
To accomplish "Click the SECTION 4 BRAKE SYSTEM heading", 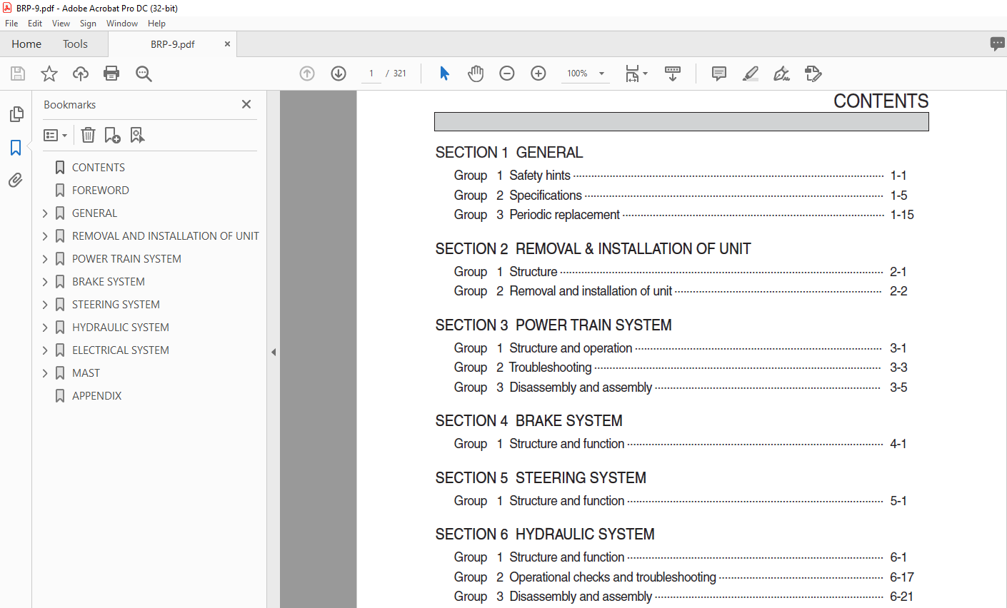I will (529, 421).
